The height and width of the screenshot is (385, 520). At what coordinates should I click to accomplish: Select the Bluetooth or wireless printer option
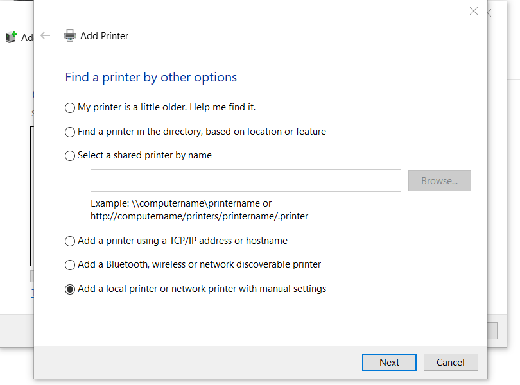coord(69,264)
